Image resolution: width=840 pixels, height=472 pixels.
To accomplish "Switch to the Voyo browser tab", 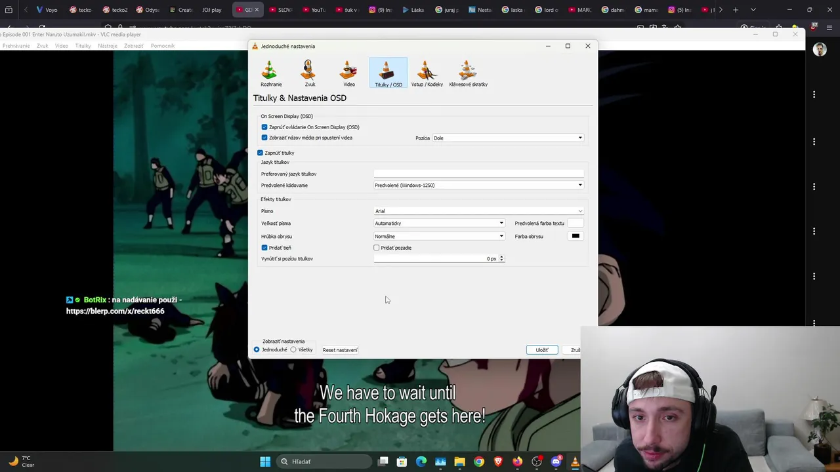I will click(47, 10).
